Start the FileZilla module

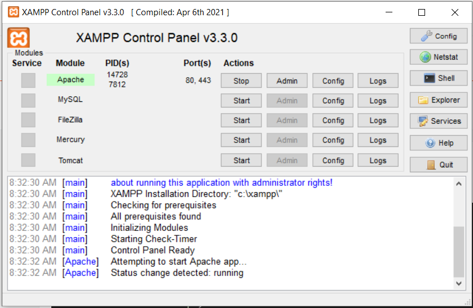(241, 120)
